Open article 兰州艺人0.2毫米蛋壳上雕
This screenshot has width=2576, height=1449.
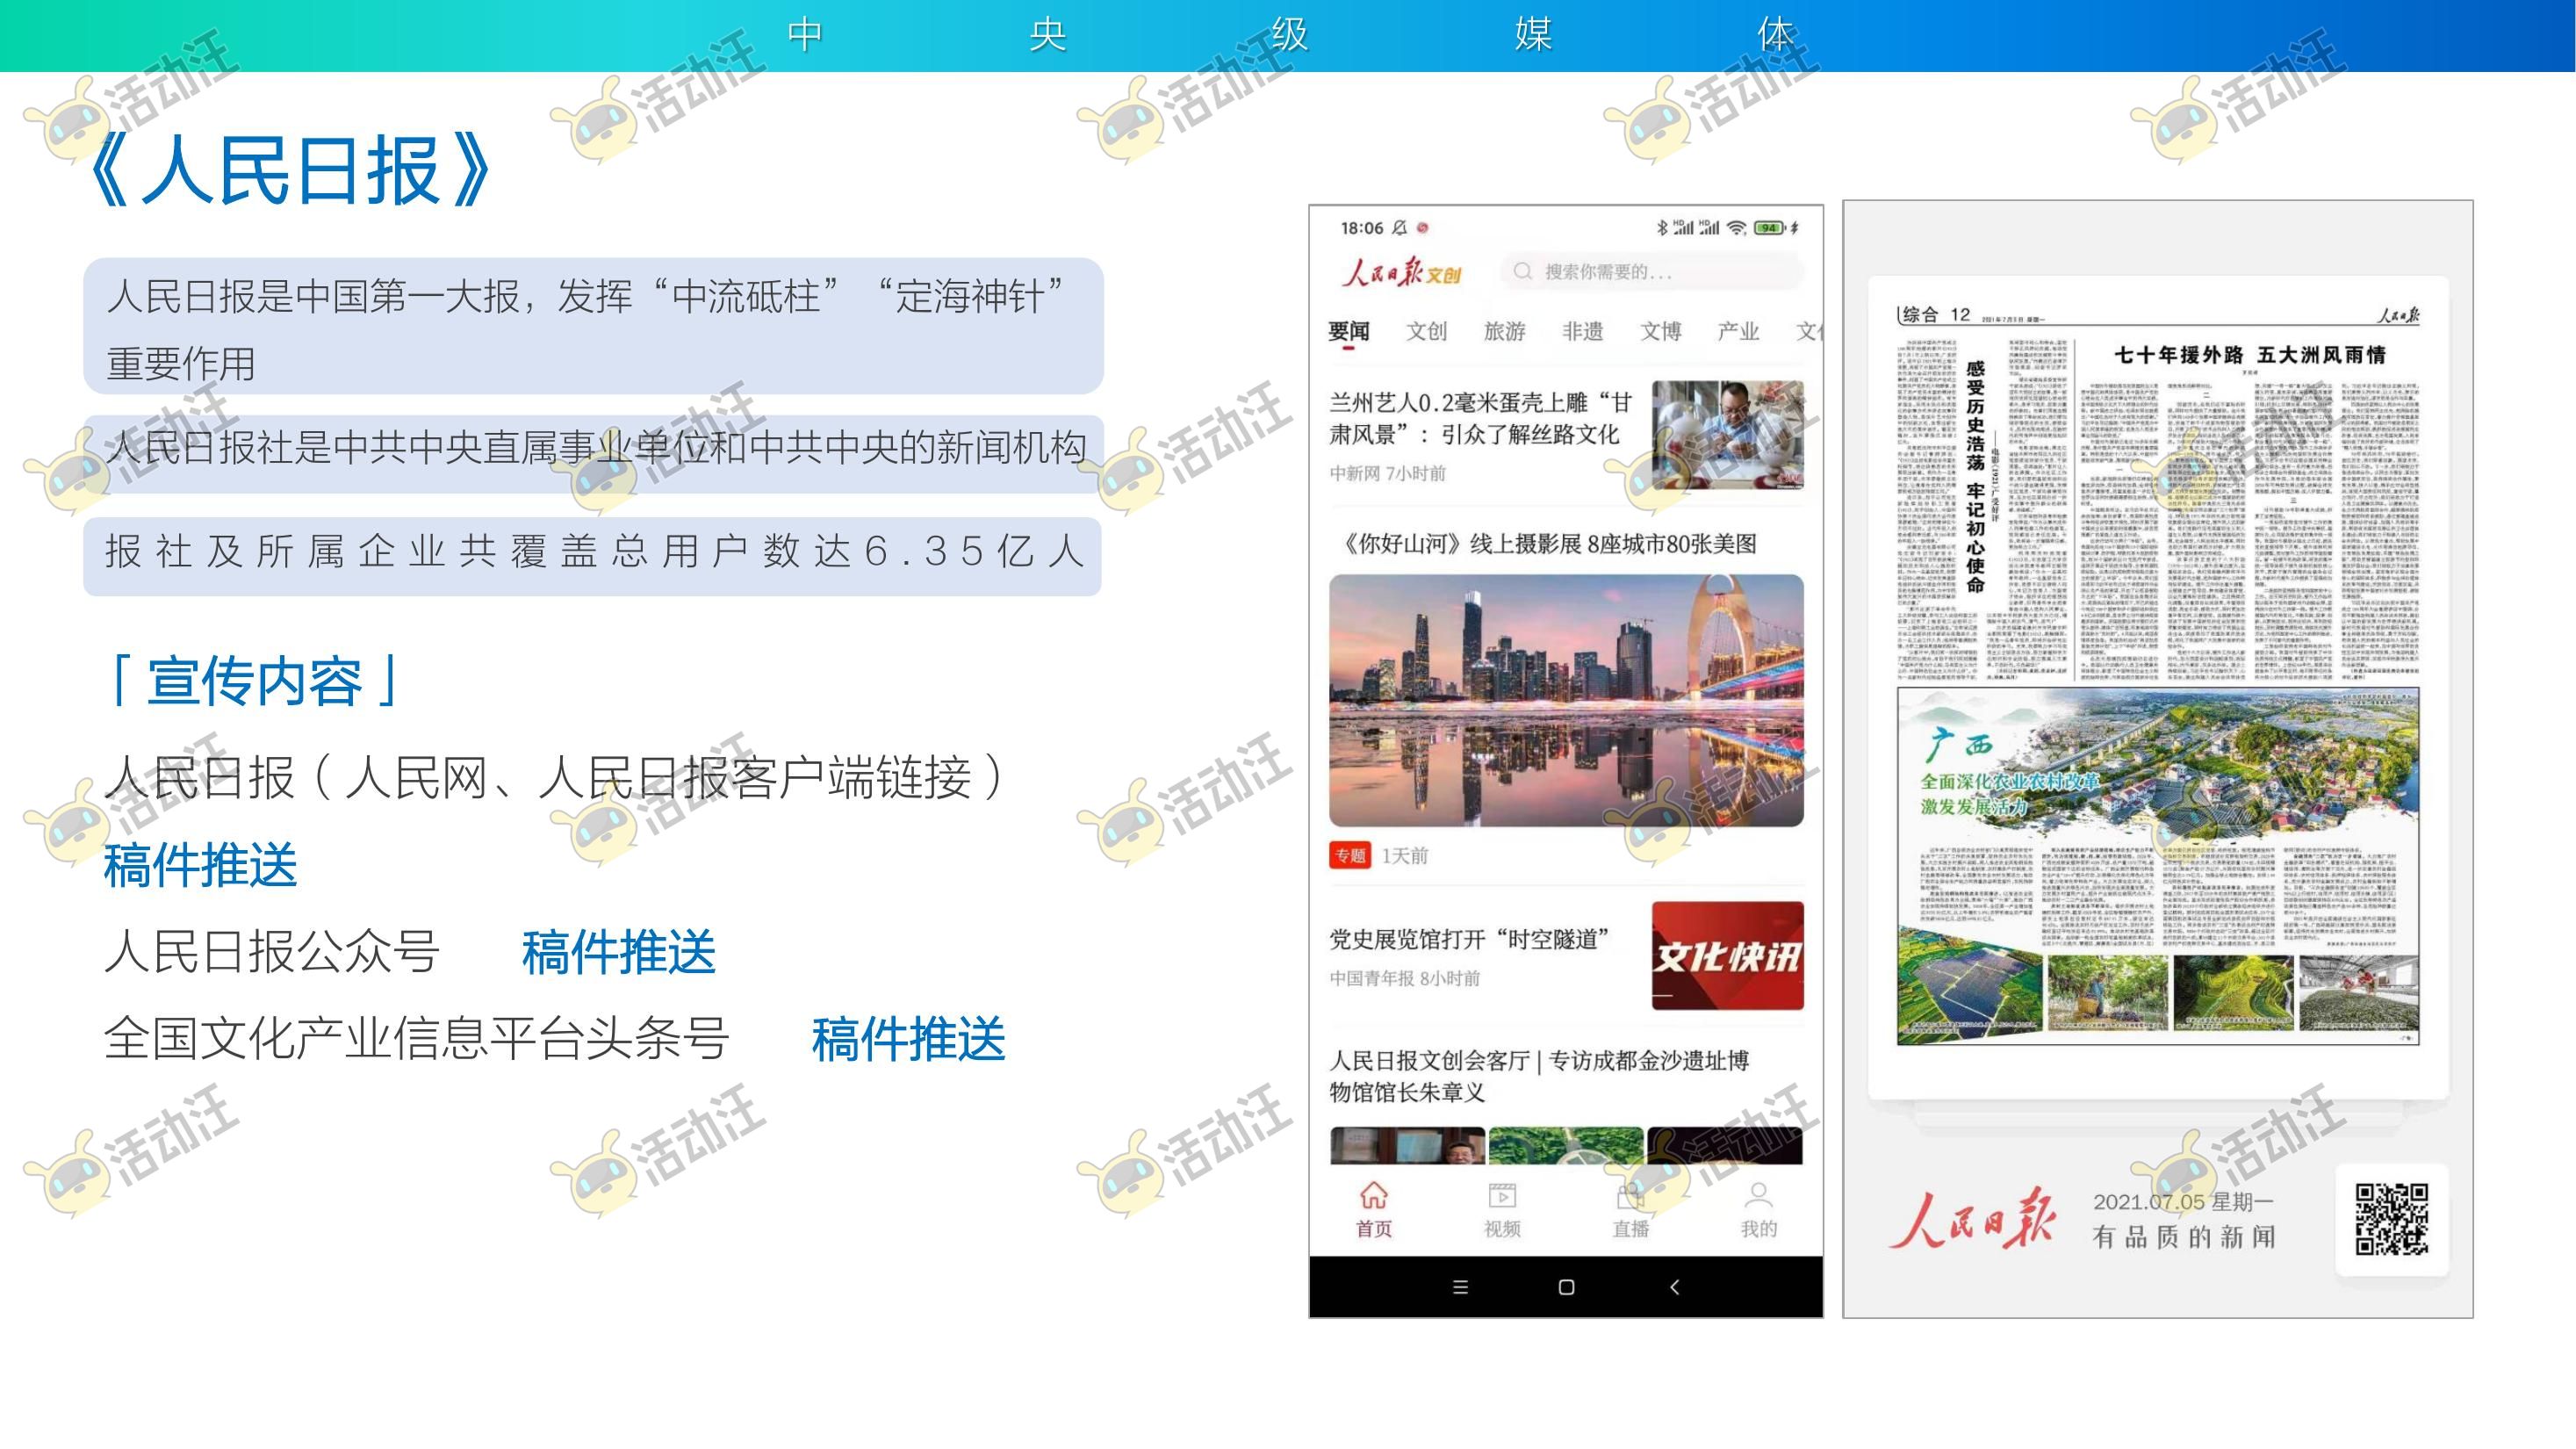pos(1480,418)
